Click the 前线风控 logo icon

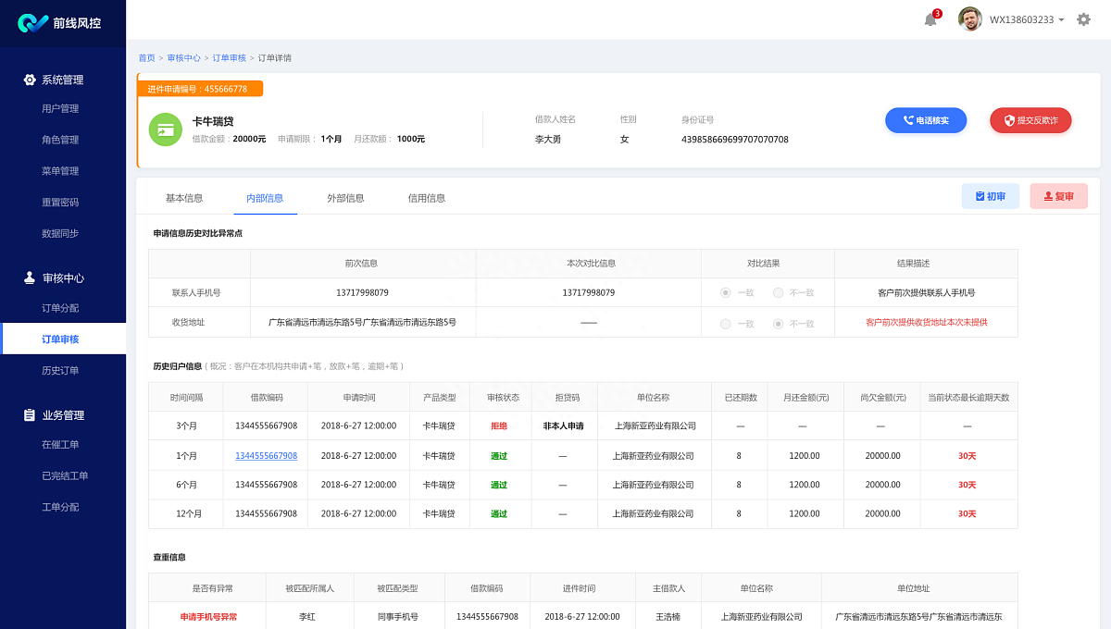pos(32,23)
